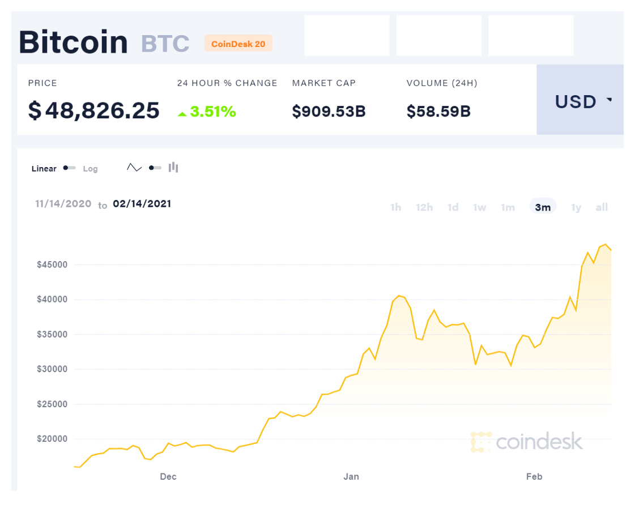Screen dimensions: 635x525
Task: Select the 1y time range
Action: pos(576,207)
